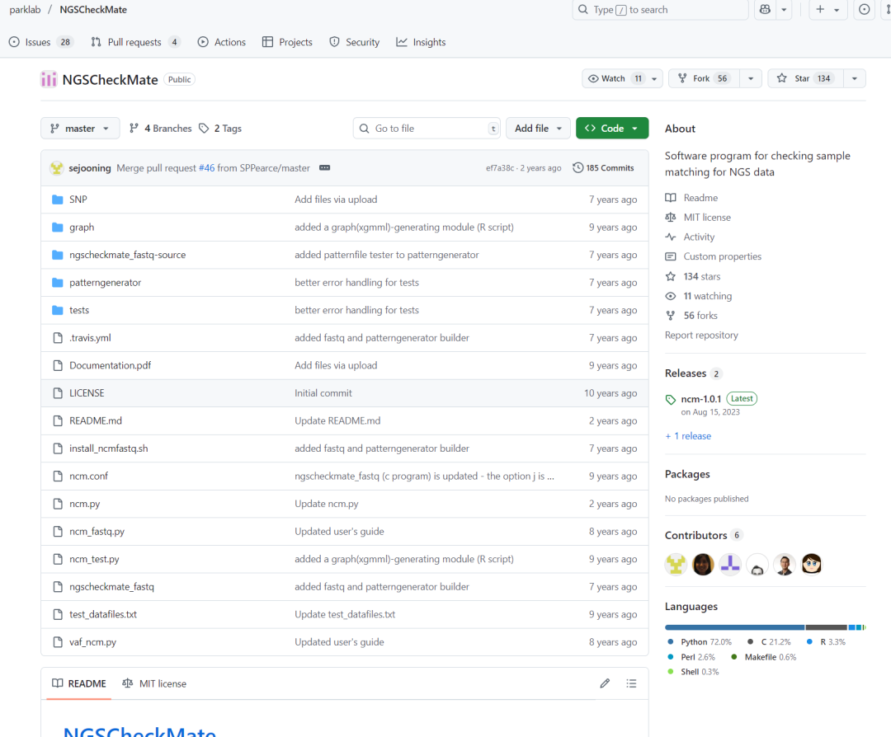Expand the Watch notifications dropdown arrow
Viewport: 891px width, 737px height.
click(x=654, y=78)
